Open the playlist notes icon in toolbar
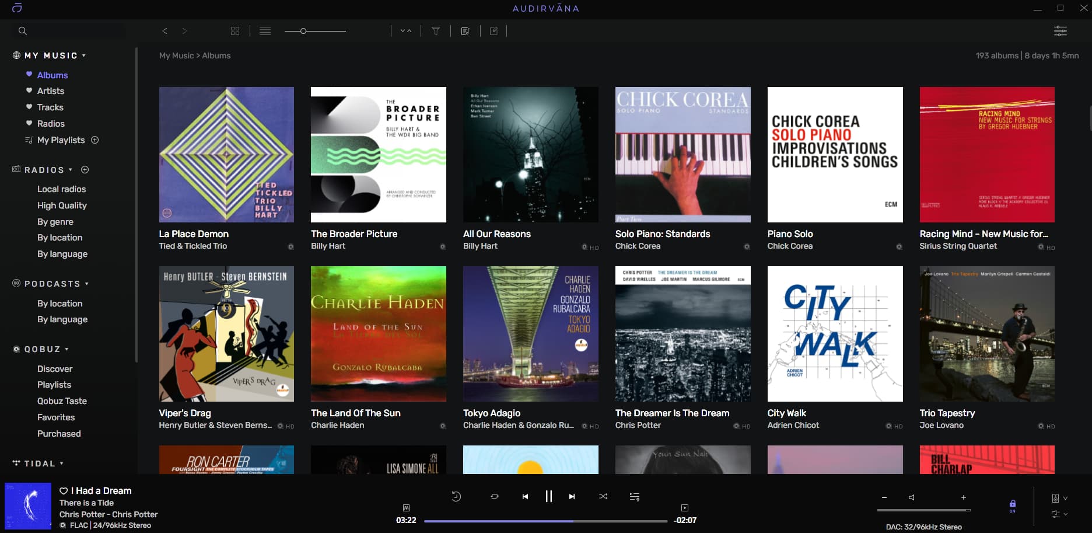The height and width of the screenshot is (533, 1092). (465, 31)
